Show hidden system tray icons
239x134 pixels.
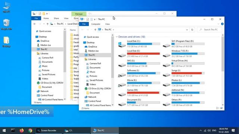(x=201, y=131)
